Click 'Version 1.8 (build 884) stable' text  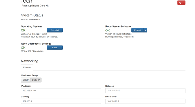(x=118, y=34)
